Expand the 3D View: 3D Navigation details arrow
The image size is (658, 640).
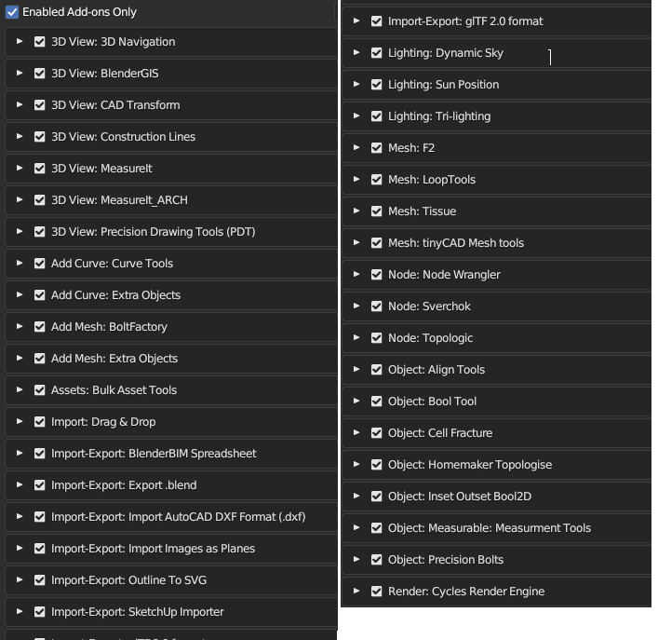point(20,41)
